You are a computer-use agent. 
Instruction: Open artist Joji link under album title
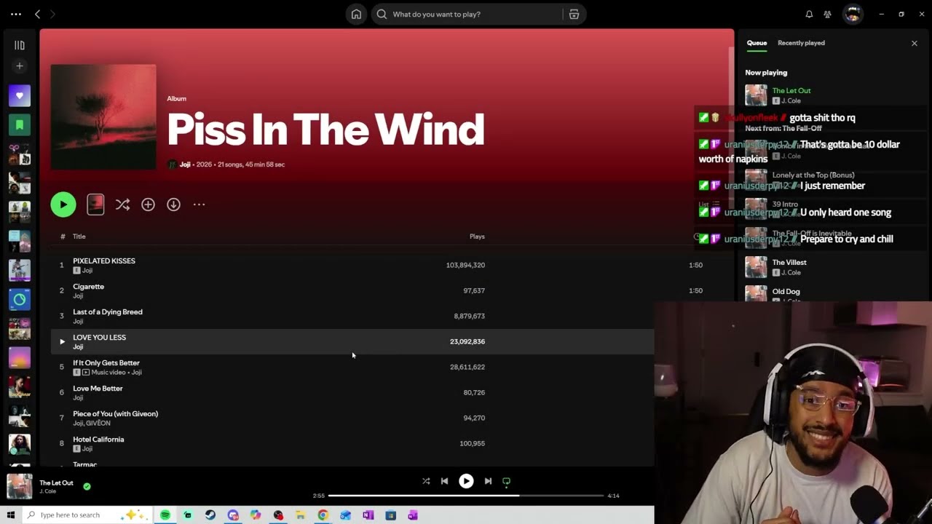[185, 164]
